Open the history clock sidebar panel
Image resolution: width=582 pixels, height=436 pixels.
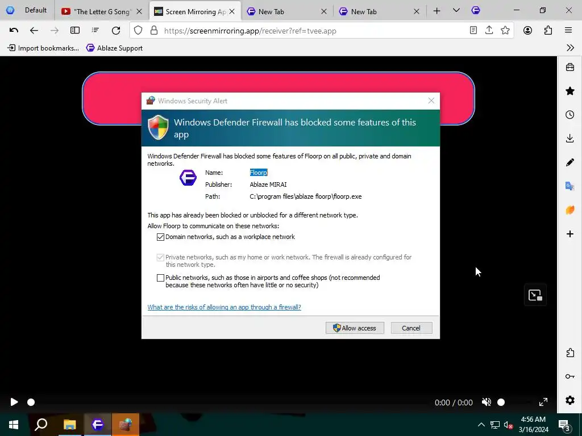click(569, 115)
